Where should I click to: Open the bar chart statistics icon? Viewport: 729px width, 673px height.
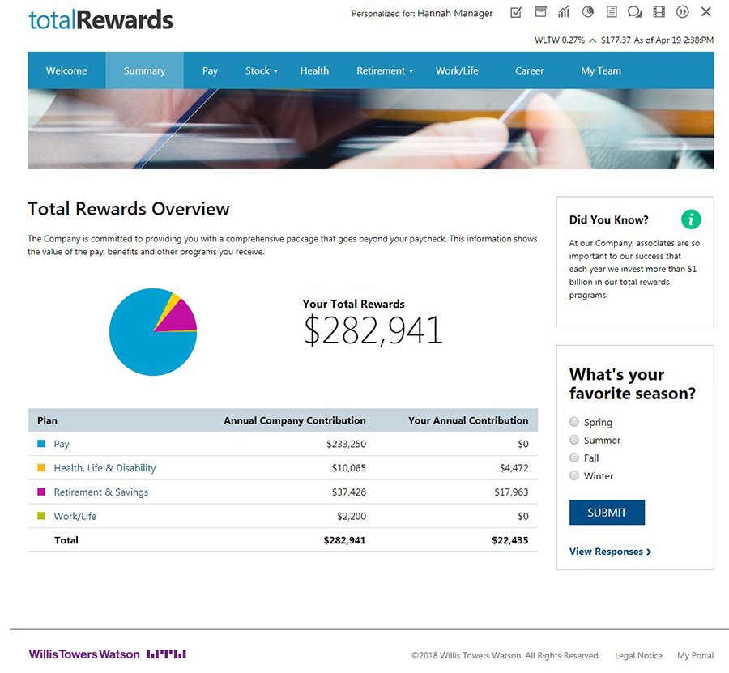pyautogui.click(x=563, y=12)
